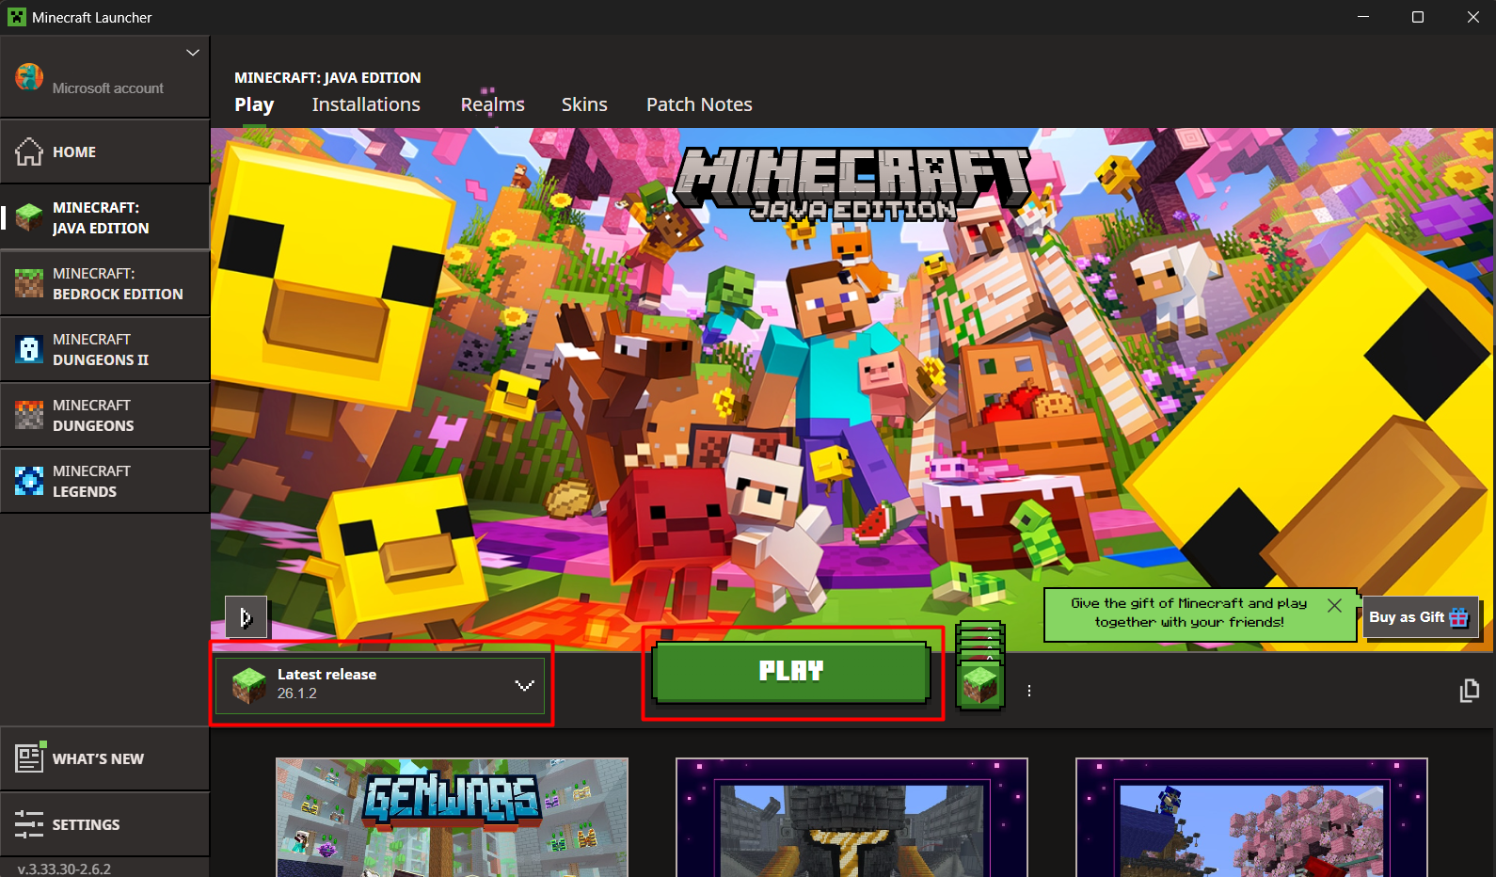Click the Minecraft Java Edition logo banner
Screen dimensions: 1496x877
click(x=853, y=184)
